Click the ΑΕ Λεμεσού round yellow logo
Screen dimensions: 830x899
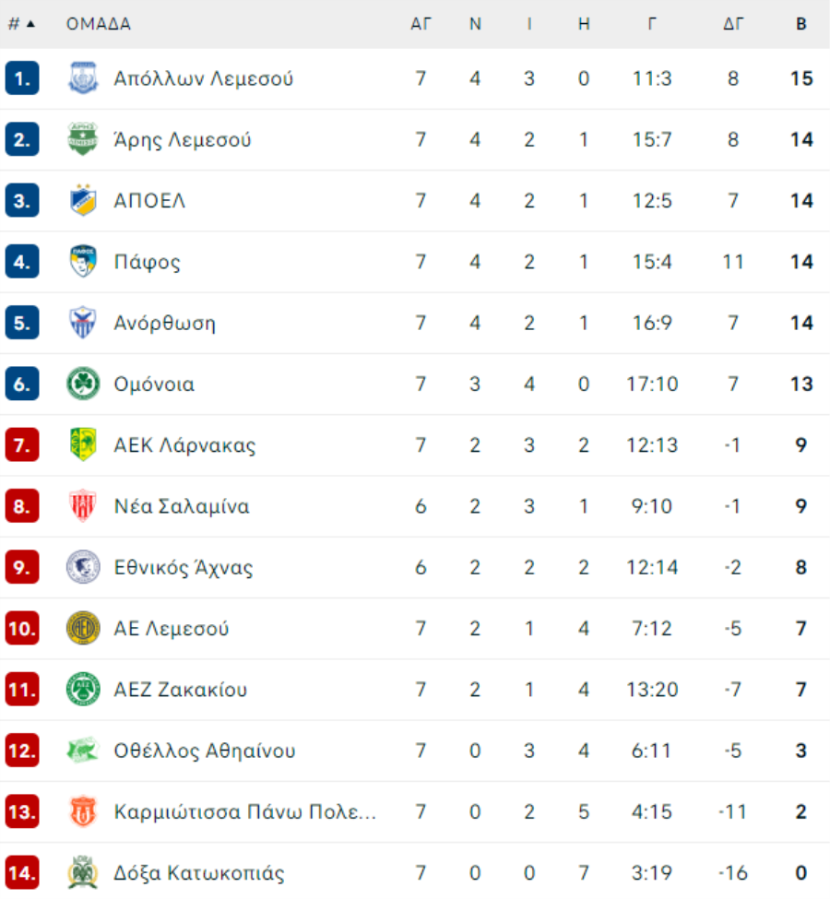pos(83,629)
